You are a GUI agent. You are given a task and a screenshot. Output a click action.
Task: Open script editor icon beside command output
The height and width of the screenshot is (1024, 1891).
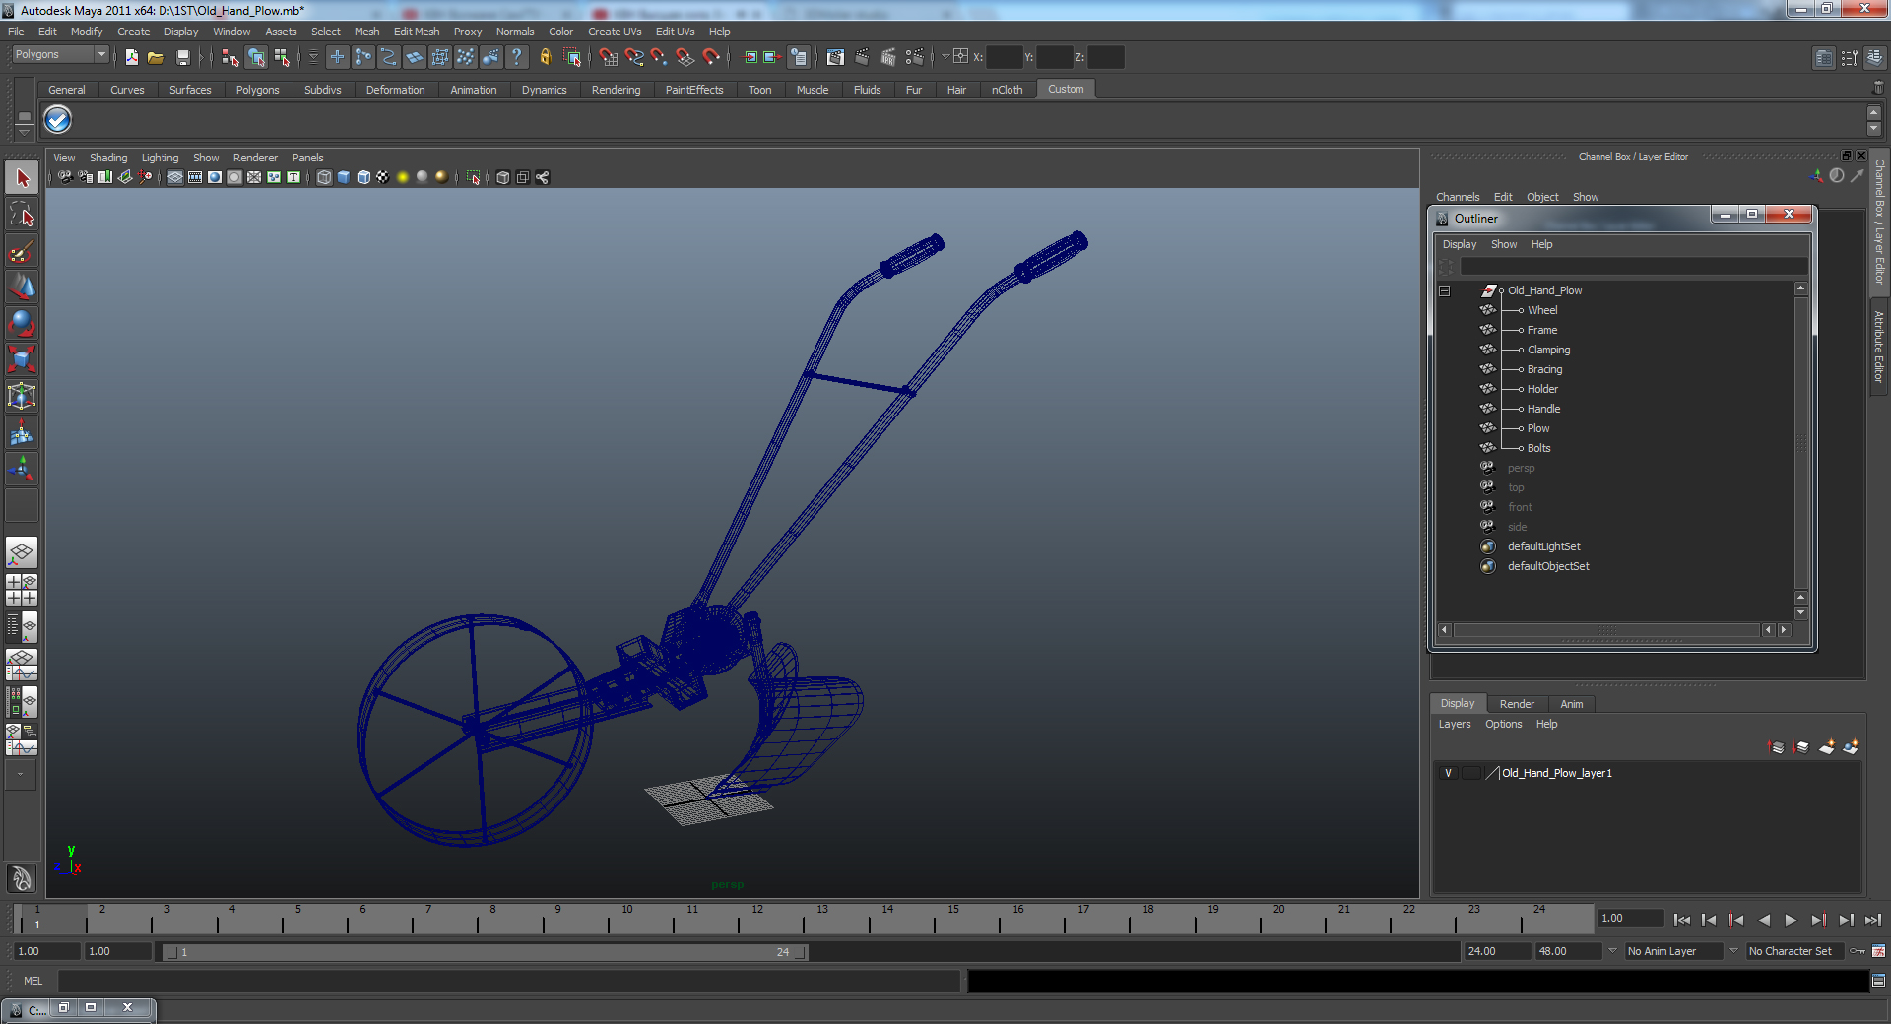1879,981
